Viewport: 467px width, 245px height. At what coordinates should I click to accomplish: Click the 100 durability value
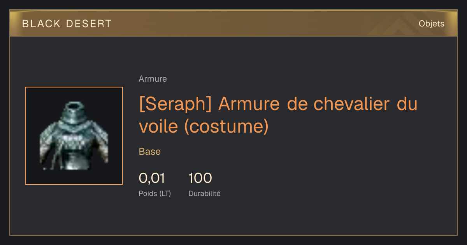200,178
